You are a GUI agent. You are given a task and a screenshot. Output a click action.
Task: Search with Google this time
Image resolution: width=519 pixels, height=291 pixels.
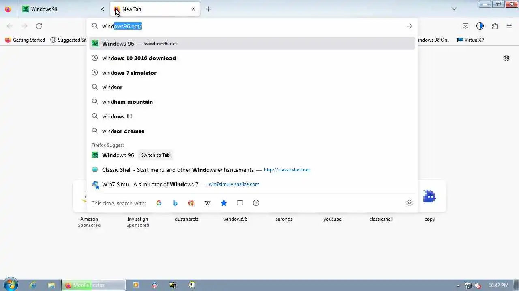[x=159, y=203]
